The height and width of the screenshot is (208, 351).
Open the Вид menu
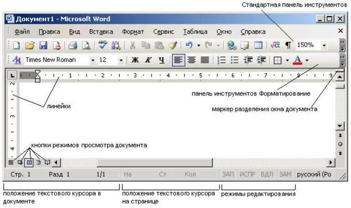(x=74, y=32)
